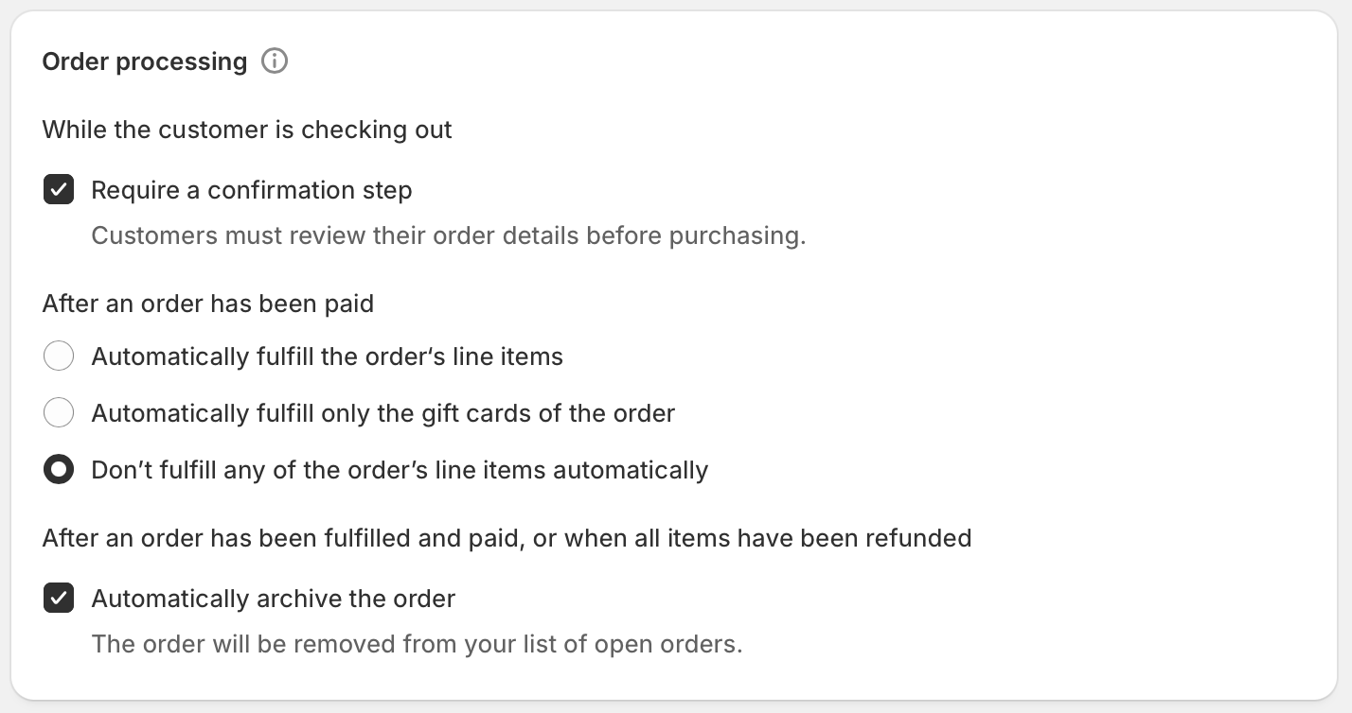1352x713 pixels.
Task: Click the "Automatically archive the order" label text
Action: pos(274,599)
